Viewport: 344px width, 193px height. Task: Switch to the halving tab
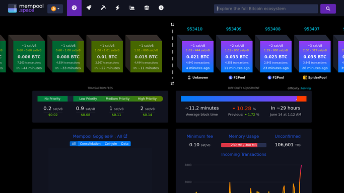click(x=306, y=88)
